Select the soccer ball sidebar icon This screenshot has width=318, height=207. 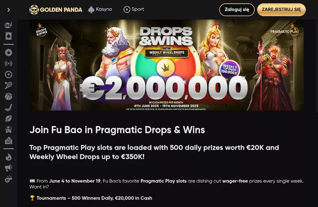pyautogui.click(x=8, y=74)
